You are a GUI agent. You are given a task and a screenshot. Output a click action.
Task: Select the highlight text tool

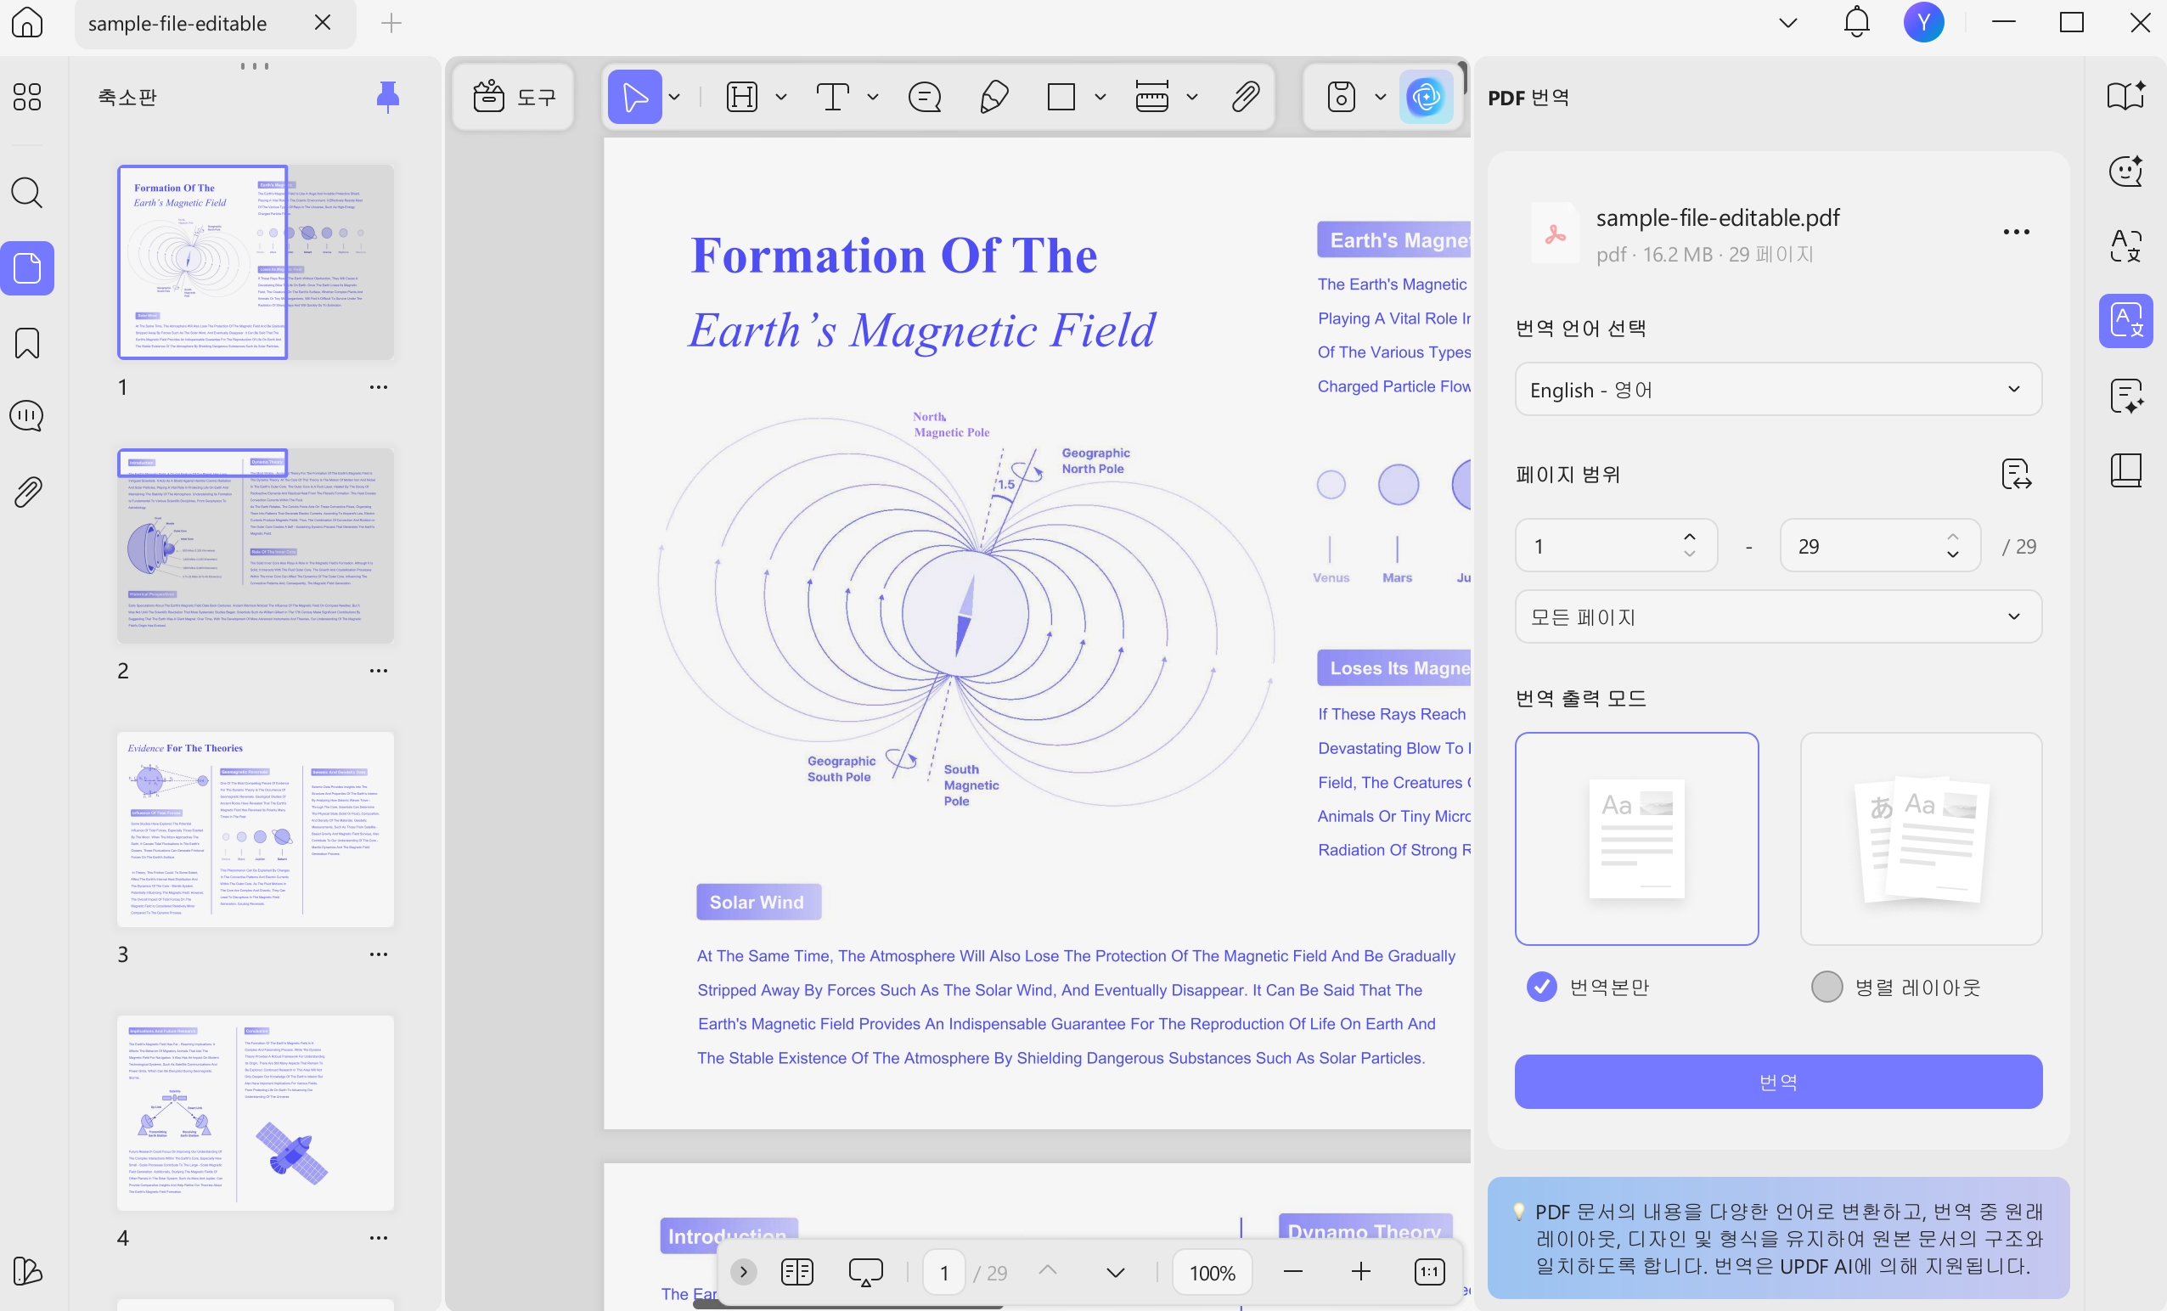(742, 97)
